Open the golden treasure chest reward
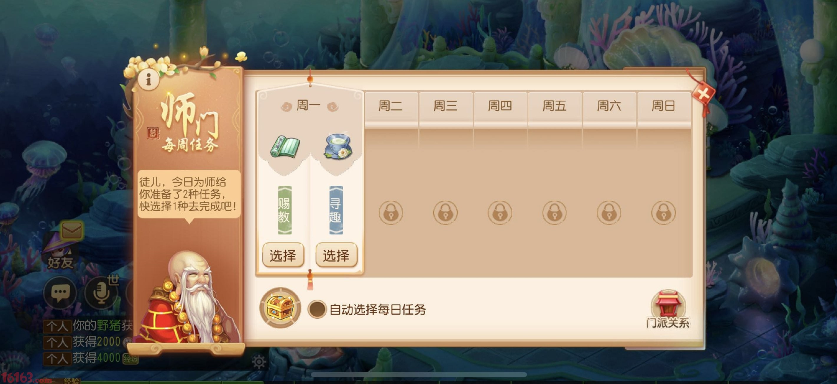The height and width of the screenshot is (384, 837). [x=280, y=307]
